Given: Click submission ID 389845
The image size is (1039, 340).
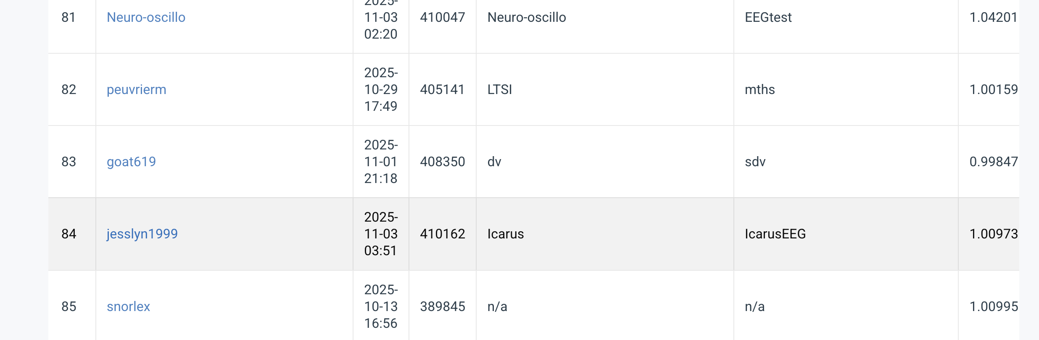Looking at the screenshot, I should [x=442, y=306].
